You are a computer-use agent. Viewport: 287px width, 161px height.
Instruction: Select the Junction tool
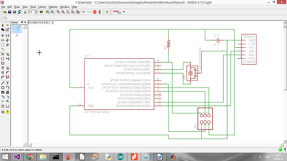point(3,101)
